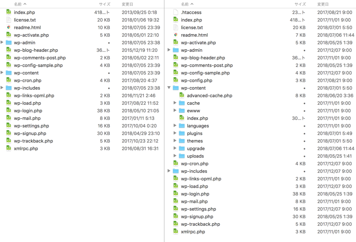Click the index.php file icon in left pane
This screenshot has height=242, width=356.
click(x=9, y=12)
